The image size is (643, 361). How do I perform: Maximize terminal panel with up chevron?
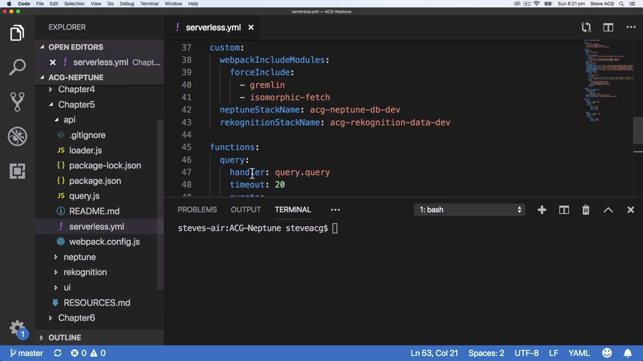608,210
